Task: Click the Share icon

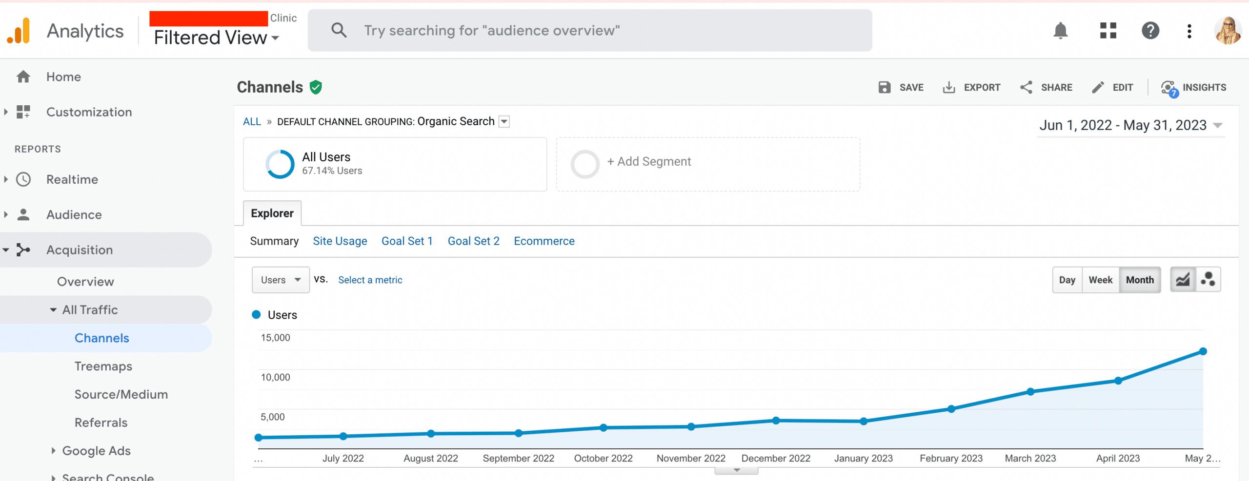Action: pyautogui.click(x=1026, y=87)
